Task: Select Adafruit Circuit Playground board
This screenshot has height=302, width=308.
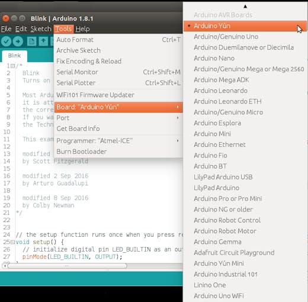Action: pyautogui.click(x=245, y=253)
